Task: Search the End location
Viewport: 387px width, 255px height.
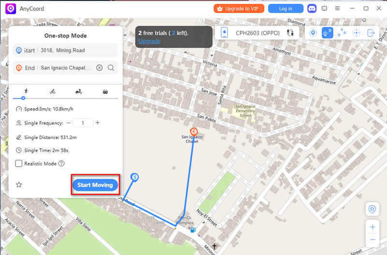Action: [111, 68]
